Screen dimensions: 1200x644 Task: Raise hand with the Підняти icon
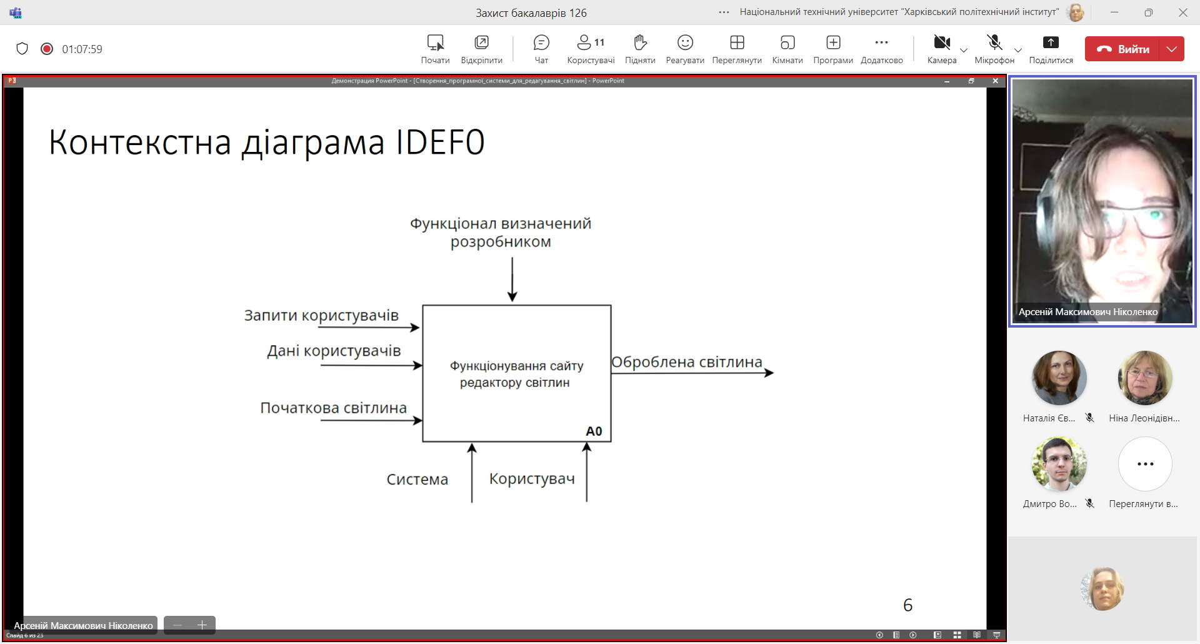(640, 49)
